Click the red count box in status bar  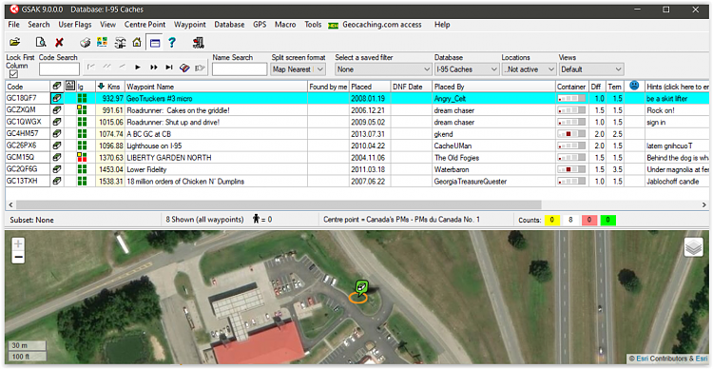(x=588, y=221)
